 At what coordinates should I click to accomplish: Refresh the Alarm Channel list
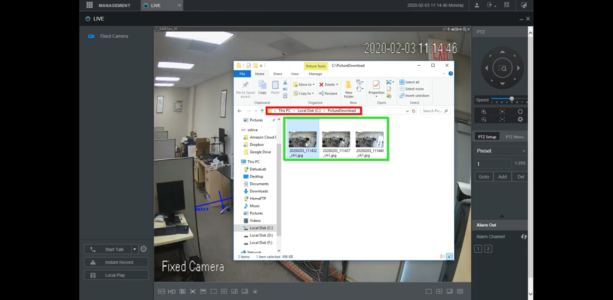524,237
